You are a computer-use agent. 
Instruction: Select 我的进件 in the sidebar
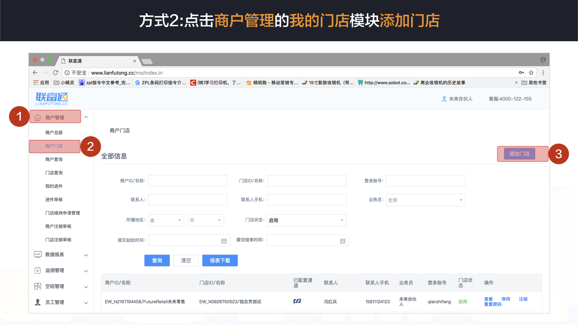click(54, 186)
